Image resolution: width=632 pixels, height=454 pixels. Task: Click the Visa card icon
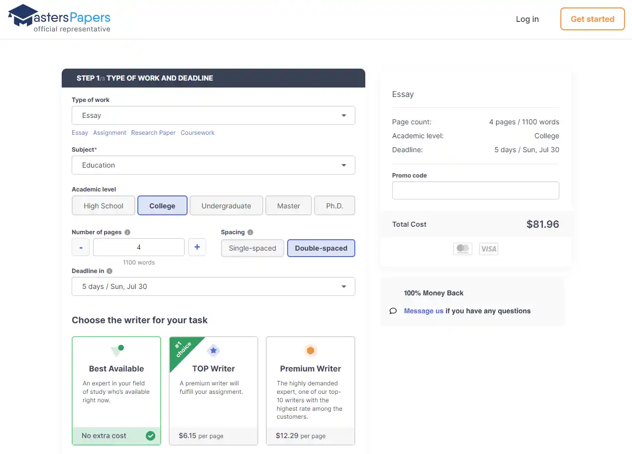[488, 249]
